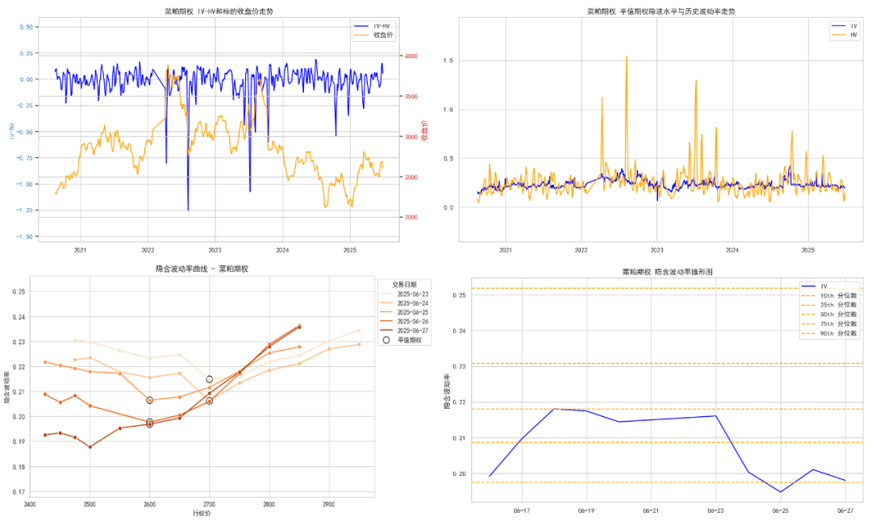Click the 06-23 date tick on cone chart

[715, 511]
